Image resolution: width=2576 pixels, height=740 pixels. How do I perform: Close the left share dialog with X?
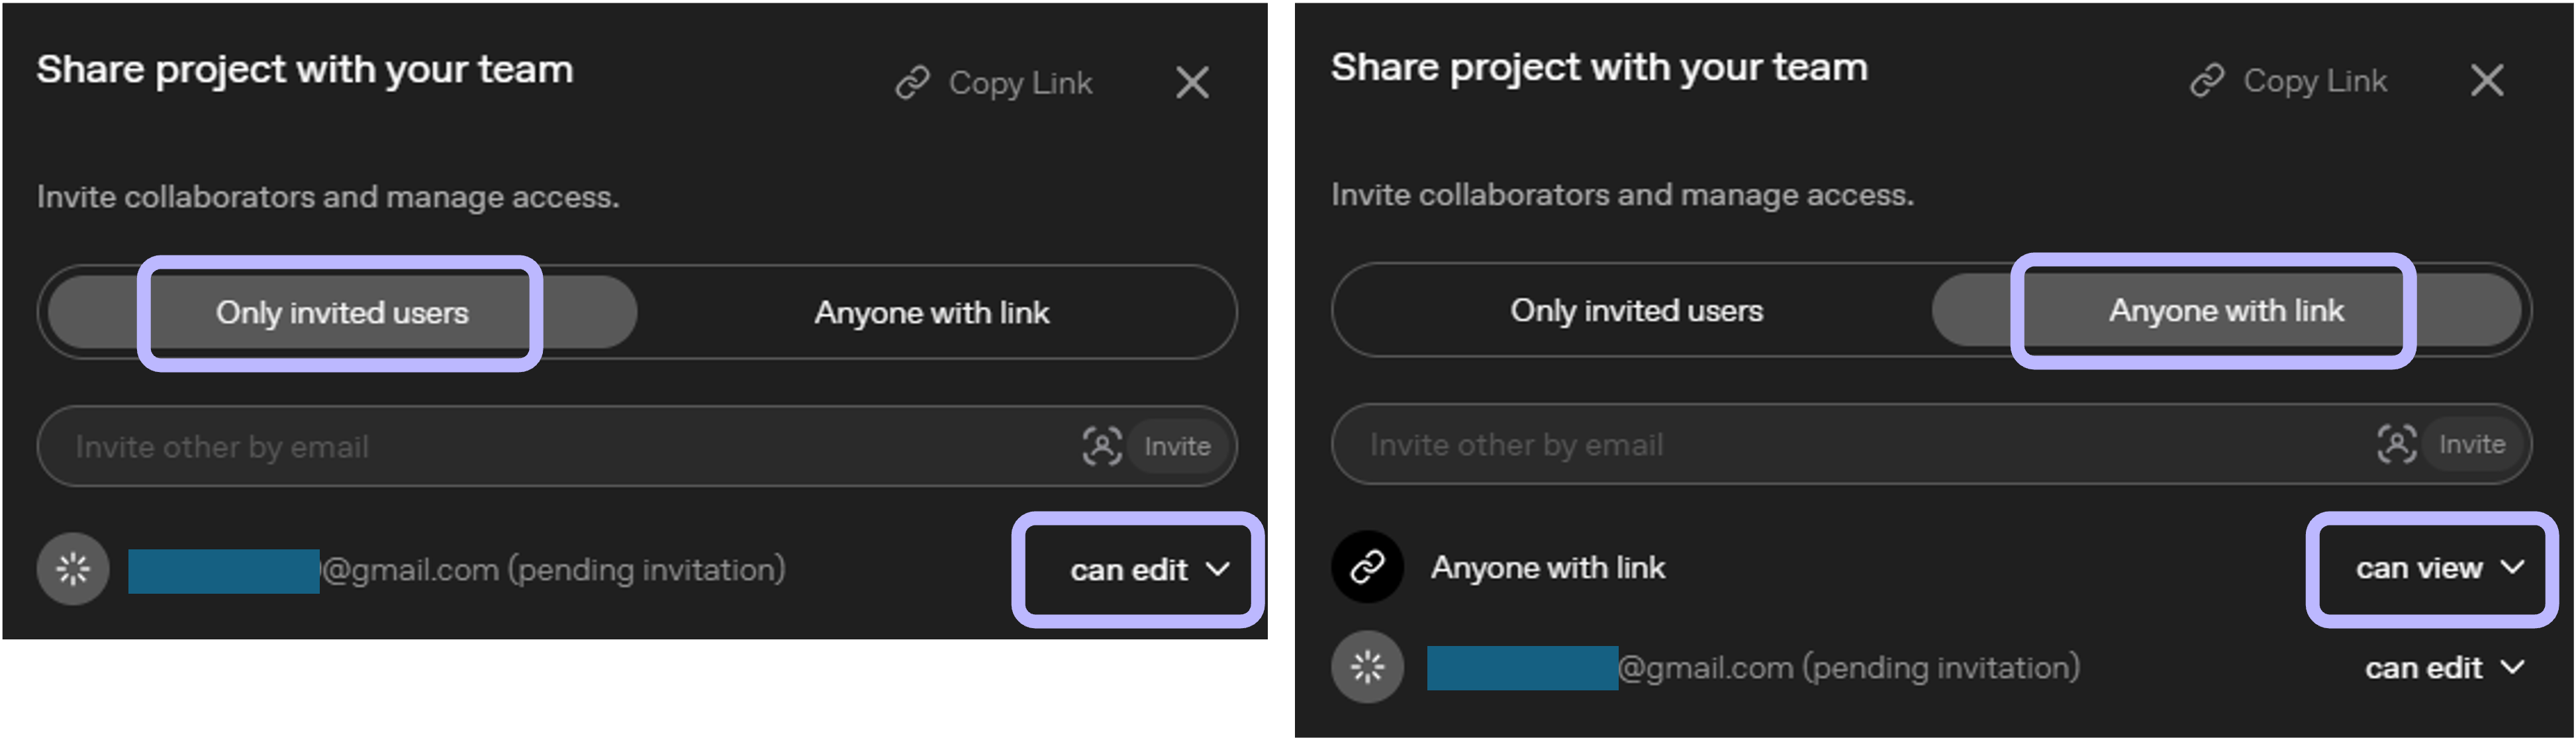1192,83
